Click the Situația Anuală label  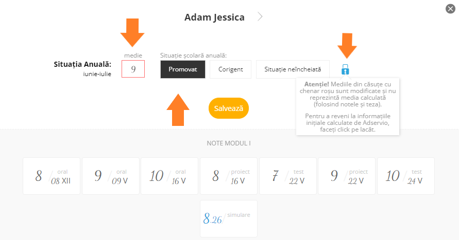coord(82,64)
